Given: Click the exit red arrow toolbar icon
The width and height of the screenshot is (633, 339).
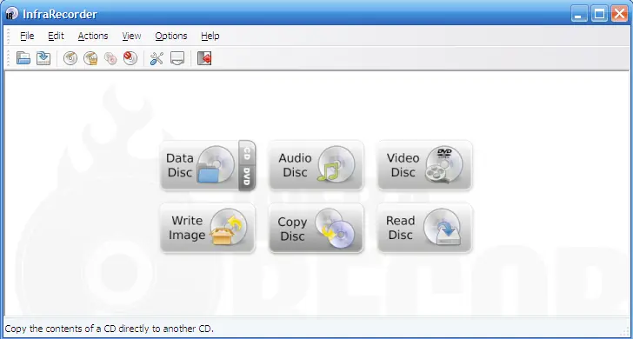Looking at the screenshot, I should [x=204, y=58].
